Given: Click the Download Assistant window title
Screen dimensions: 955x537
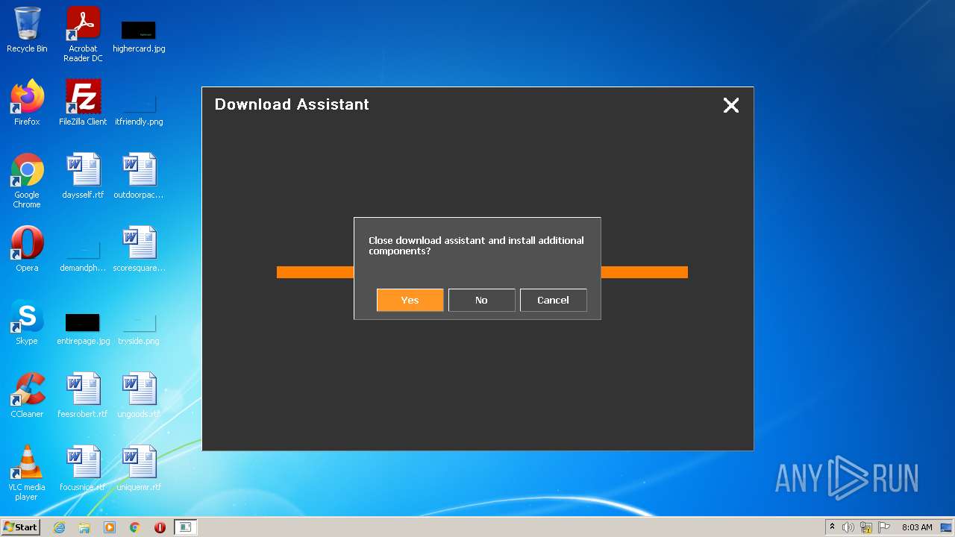Looking at the screenshot, I should coord(292,104).
